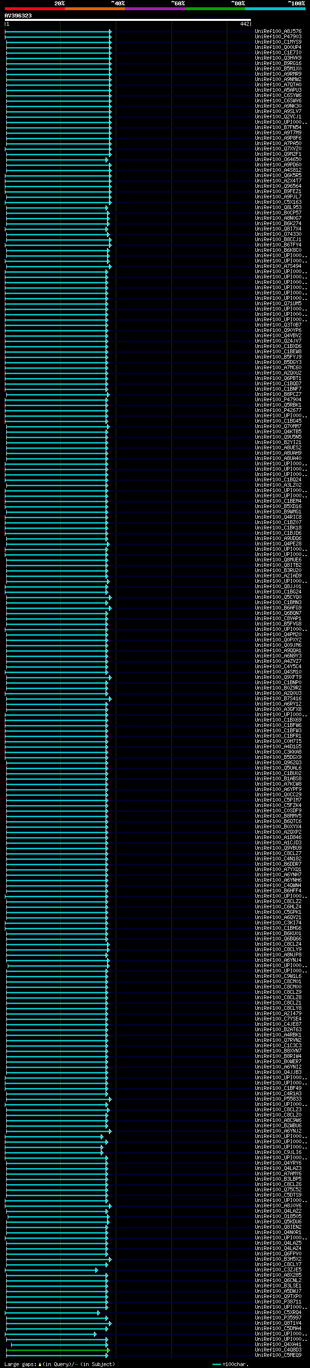Select UniRef100_B6K274 label

point(278,224)
